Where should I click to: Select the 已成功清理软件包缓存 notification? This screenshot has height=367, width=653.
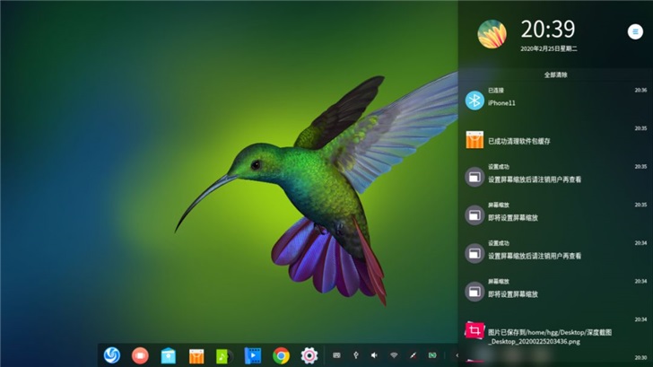point(555,138)
